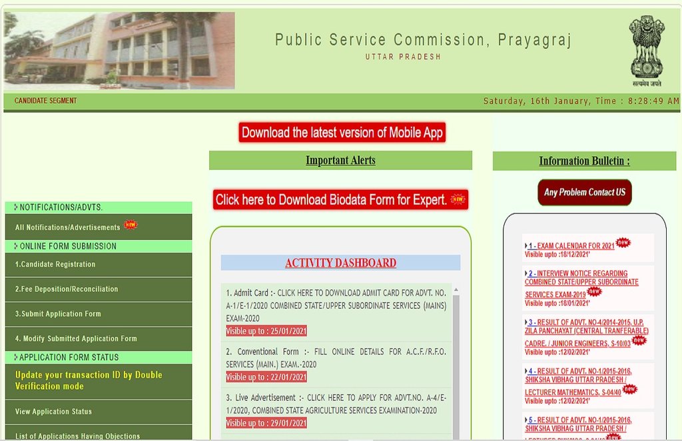Go to Fee Deposition/Reconciliation

coord(67,289)
